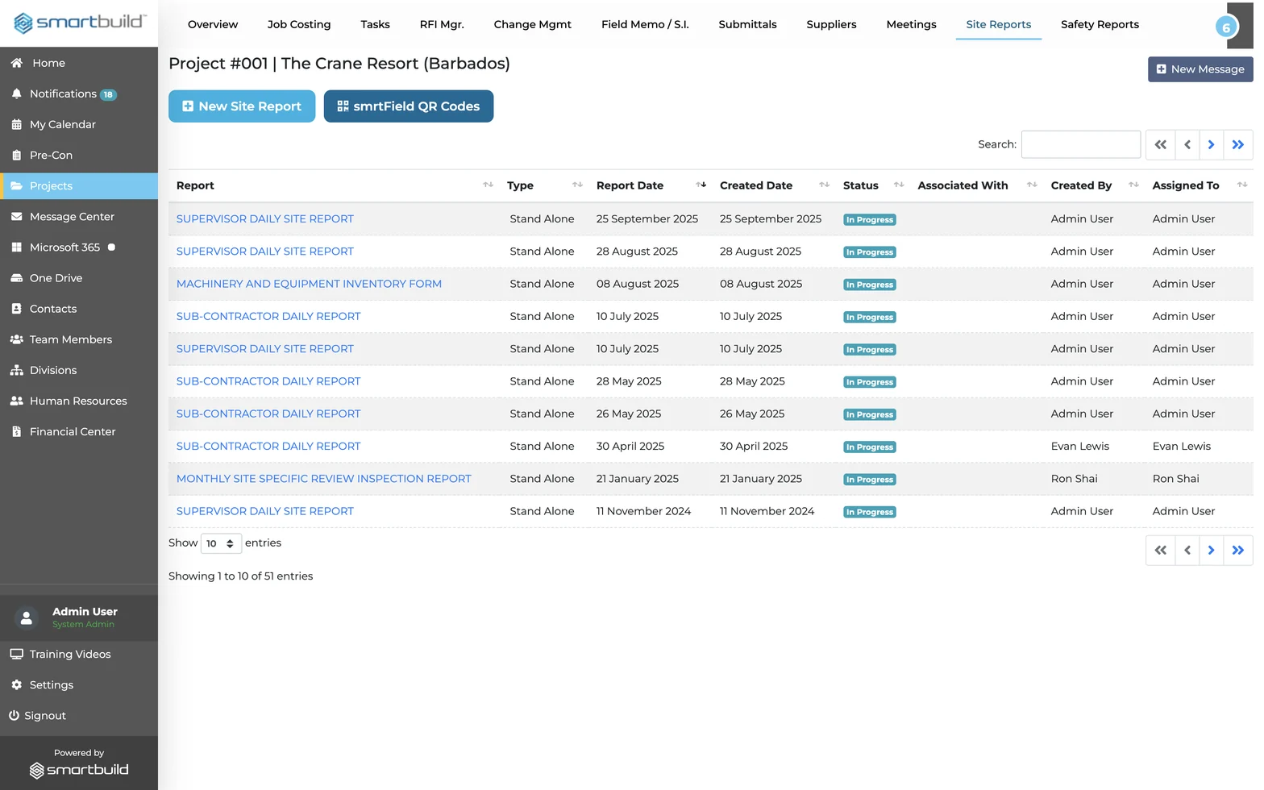Open MACHINERY AND EQUIPMENT INVENTORY FORM report
This screenshot has width=1264, height=790.
[309, 284]
